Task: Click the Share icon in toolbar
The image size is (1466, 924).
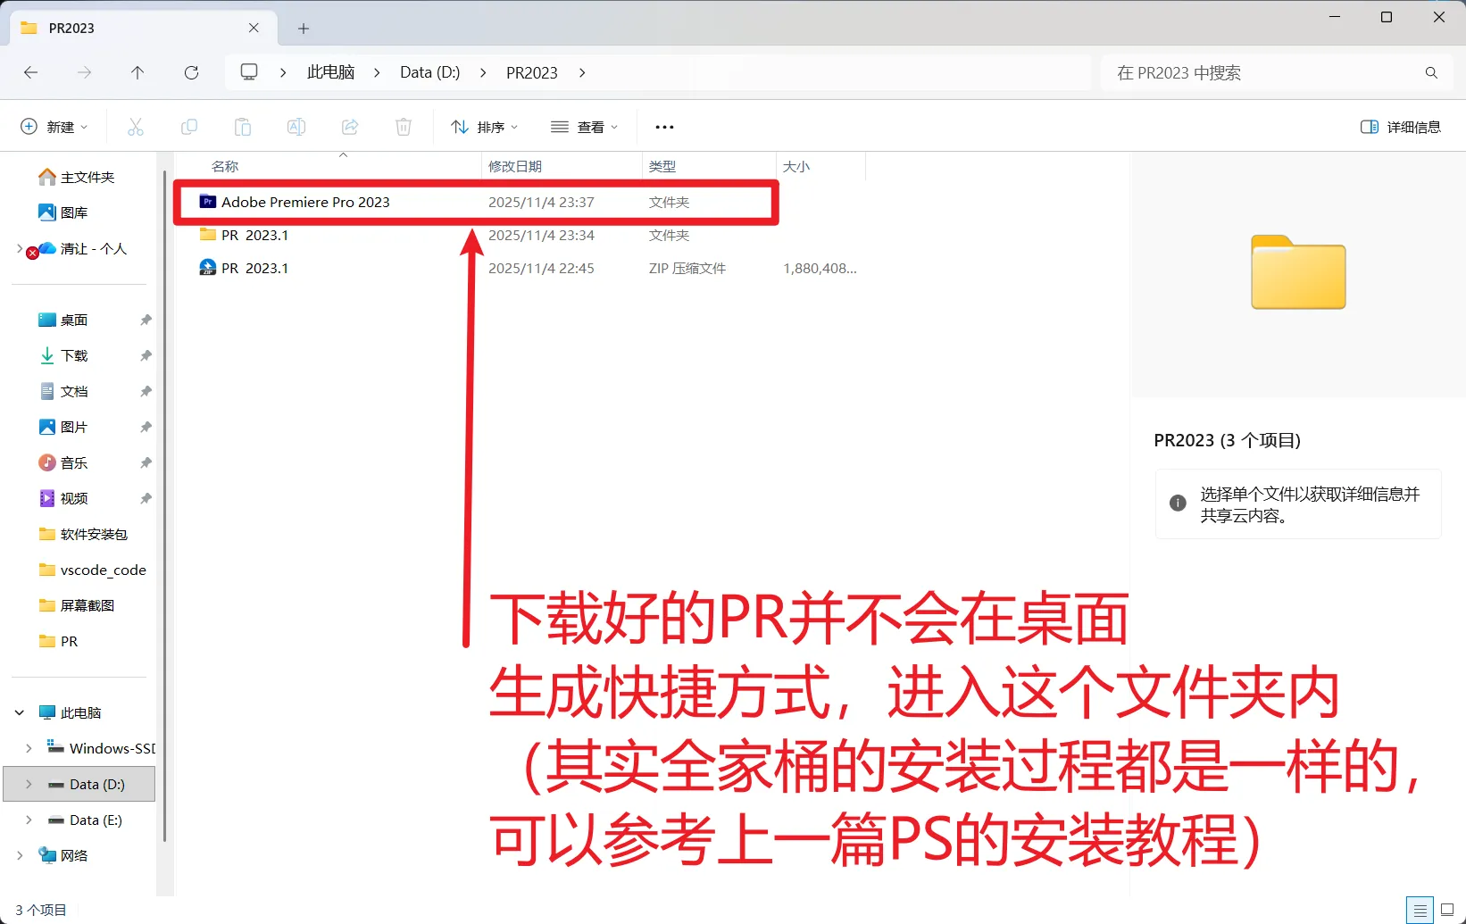Action: [x=350, y=127]
